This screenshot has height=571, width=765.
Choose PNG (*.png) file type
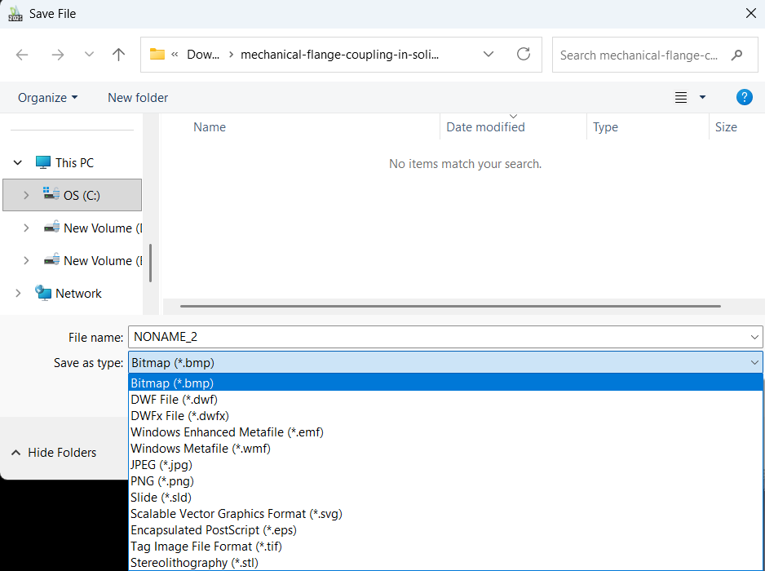(161, 481)
